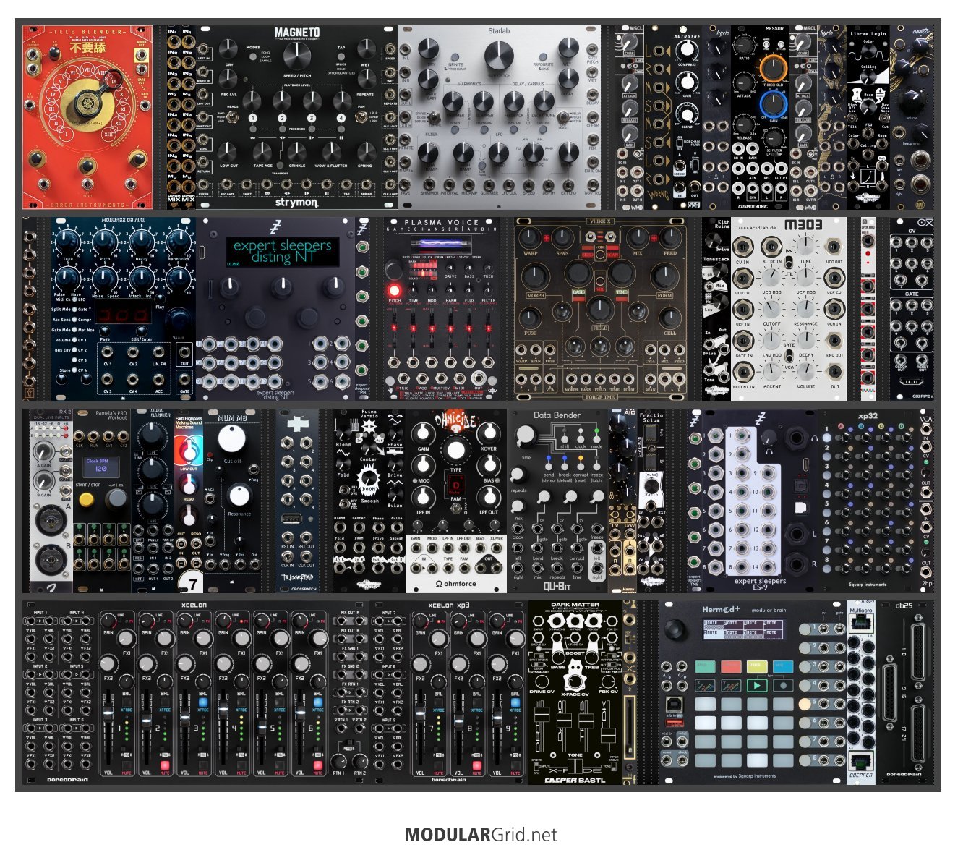Select head 1 button on Magneto

pos(253,118)
